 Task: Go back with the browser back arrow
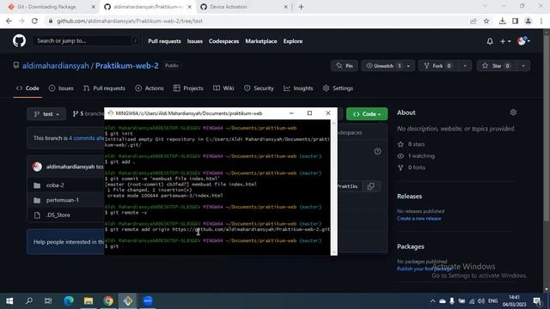(9, 21)
